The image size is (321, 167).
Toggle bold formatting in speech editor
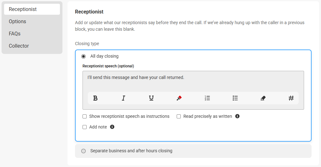coord(95,98)
